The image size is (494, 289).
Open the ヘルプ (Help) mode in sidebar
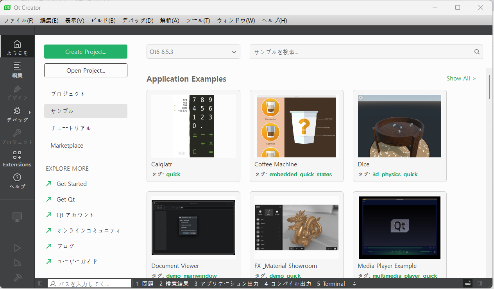point(17,181)
